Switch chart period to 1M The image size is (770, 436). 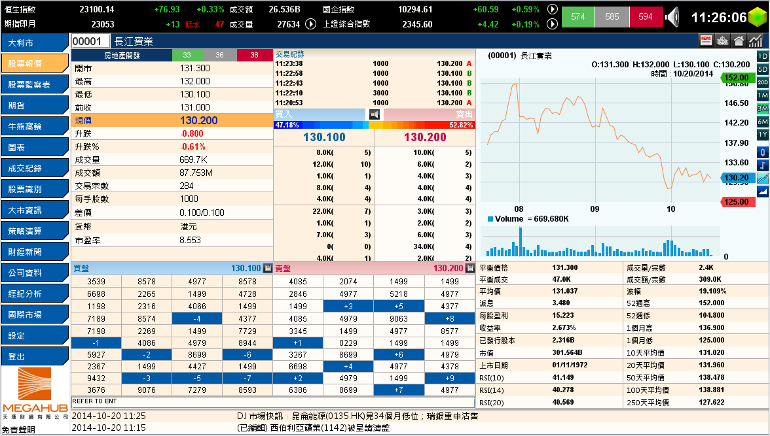click(763, 95)
